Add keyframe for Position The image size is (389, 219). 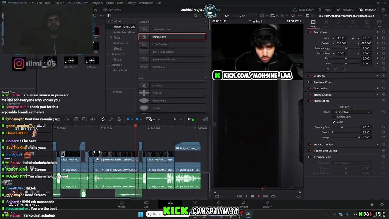[377, 43]
